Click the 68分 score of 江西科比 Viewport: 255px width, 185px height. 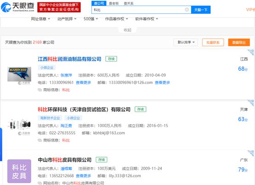(243, 69)
